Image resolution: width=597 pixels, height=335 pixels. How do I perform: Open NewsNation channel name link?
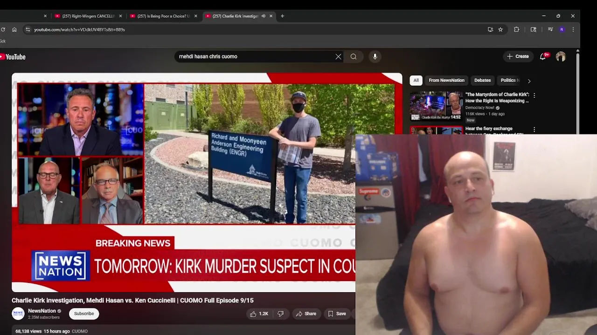click(42, 311)
